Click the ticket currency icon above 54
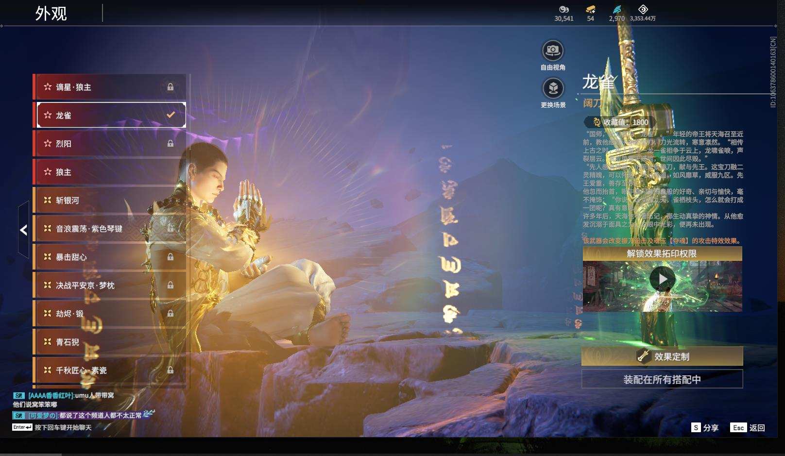Image resolution: width=785 pixels, height=456 pixels. pyautogui.click(x=591, y=9)
